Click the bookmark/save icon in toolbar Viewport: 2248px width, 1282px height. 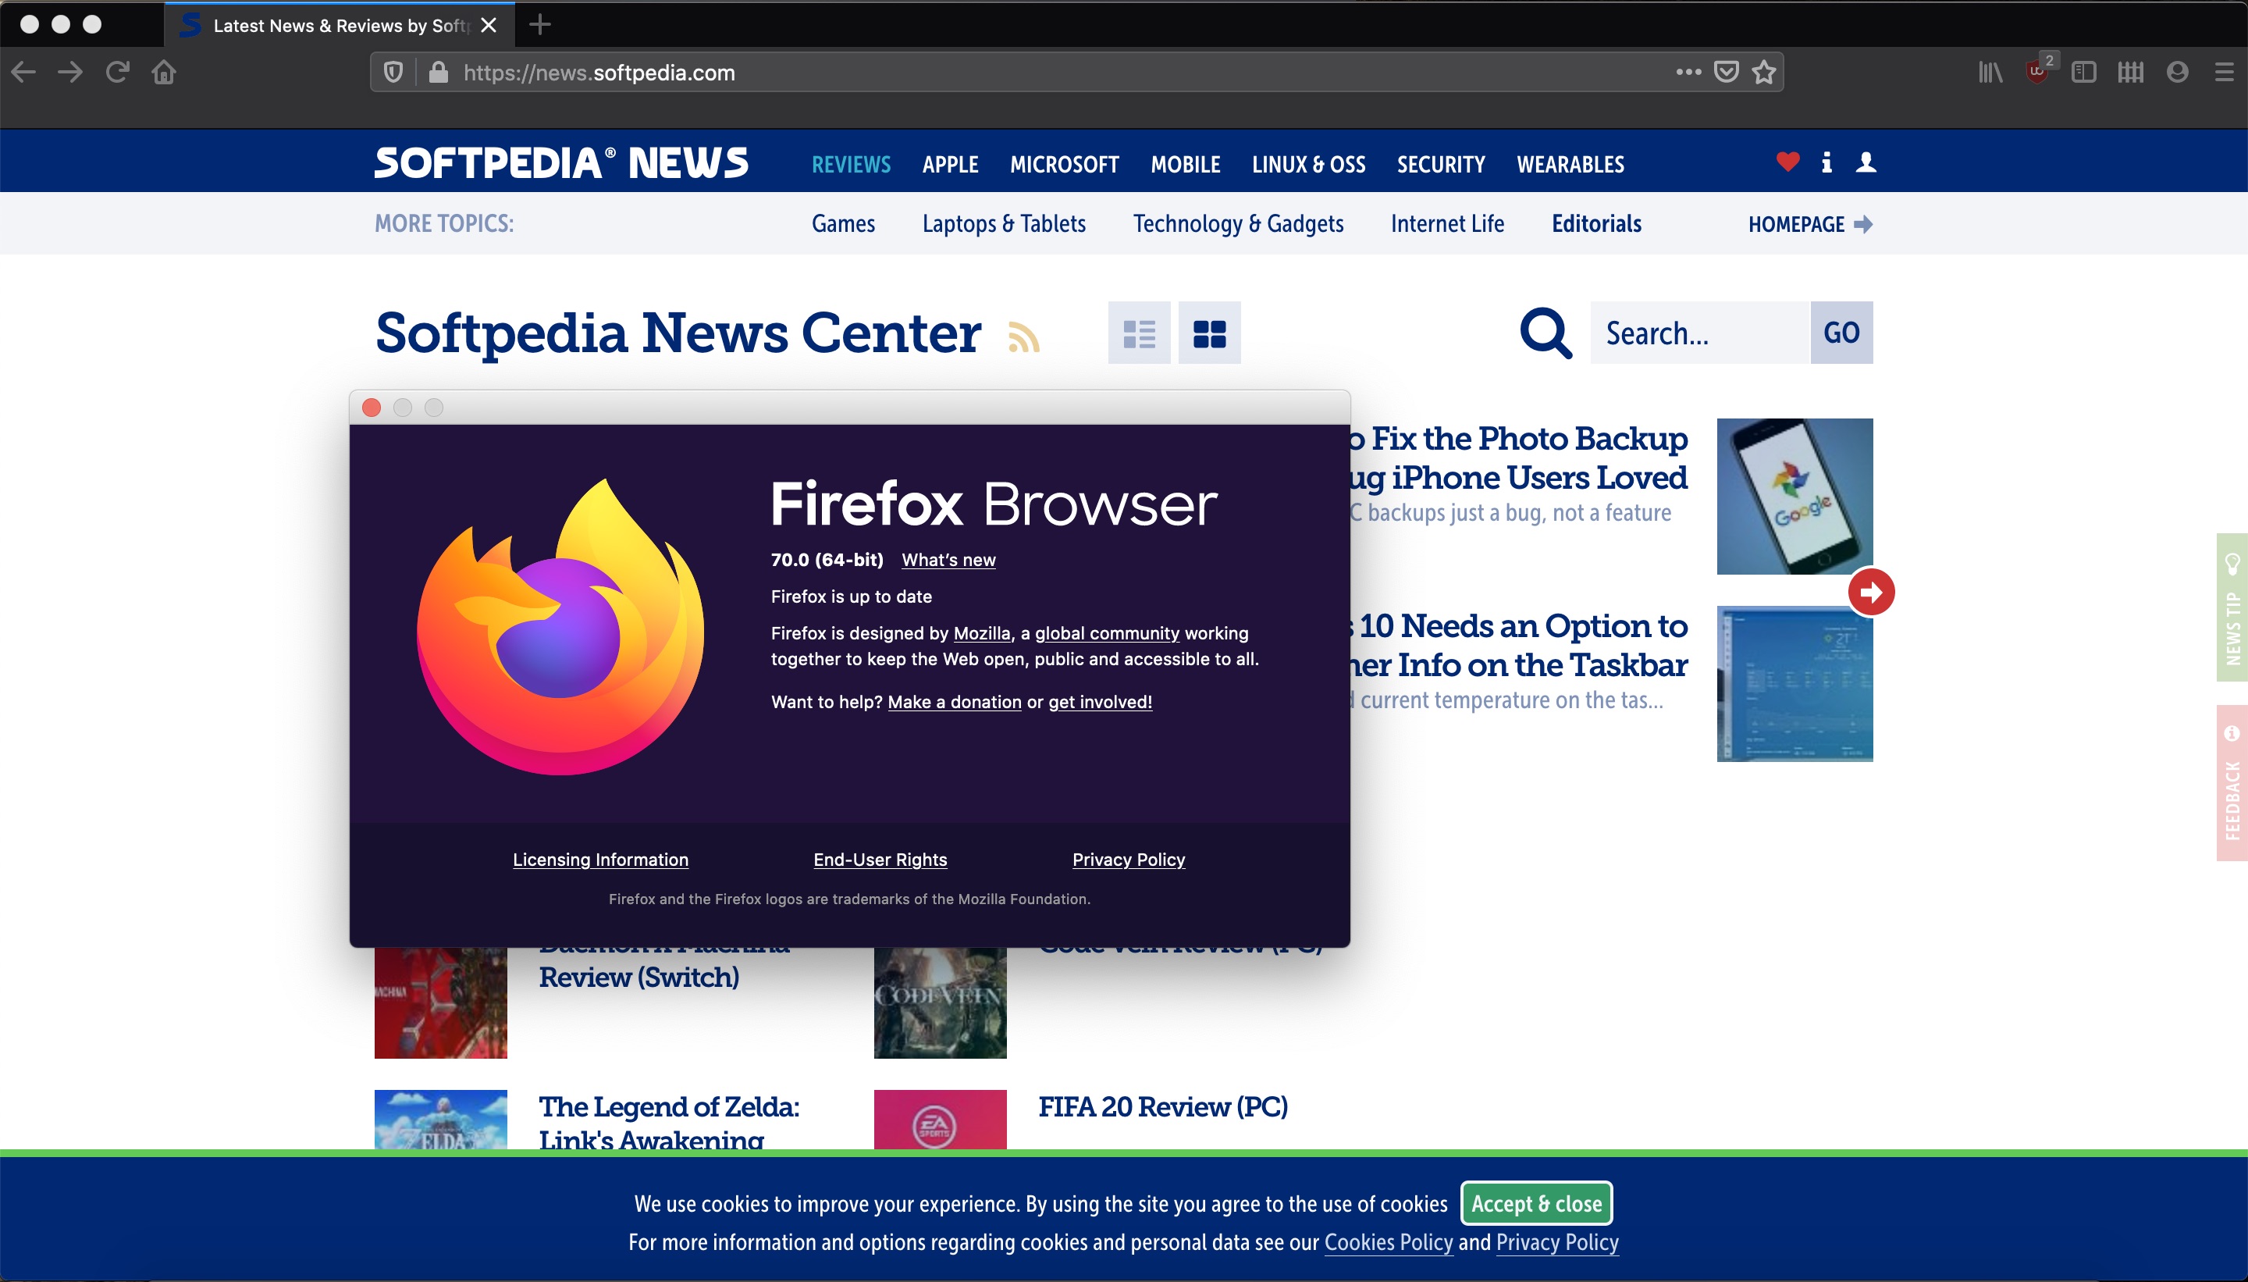coord(1763,71)
